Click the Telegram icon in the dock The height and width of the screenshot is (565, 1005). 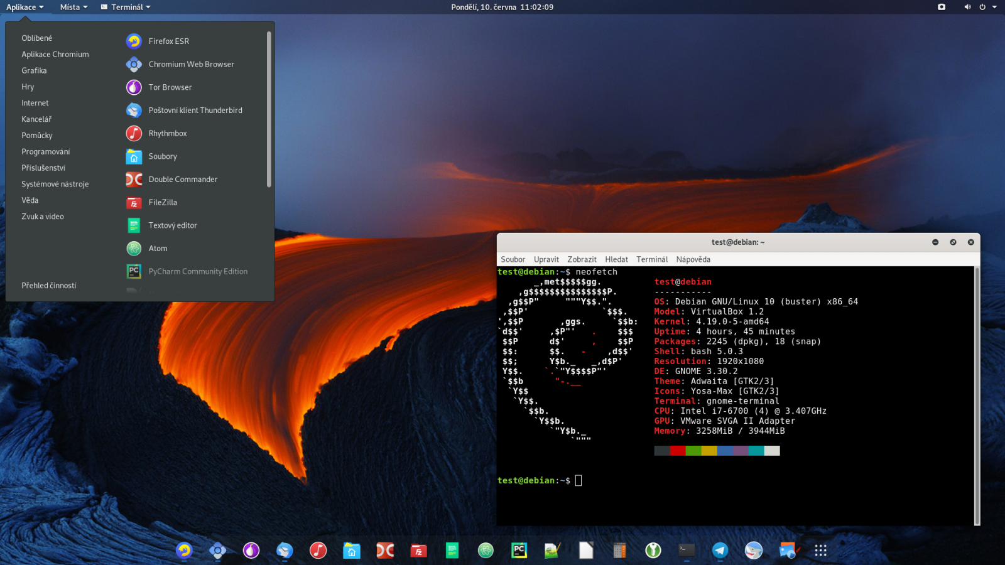[x=720, y=551]
